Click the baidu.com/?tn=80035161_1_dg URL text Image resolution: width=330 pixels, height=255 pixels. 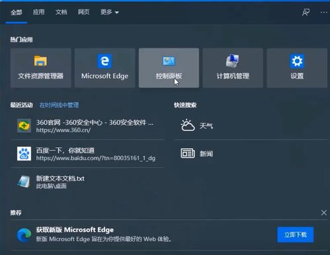(96, 158)
